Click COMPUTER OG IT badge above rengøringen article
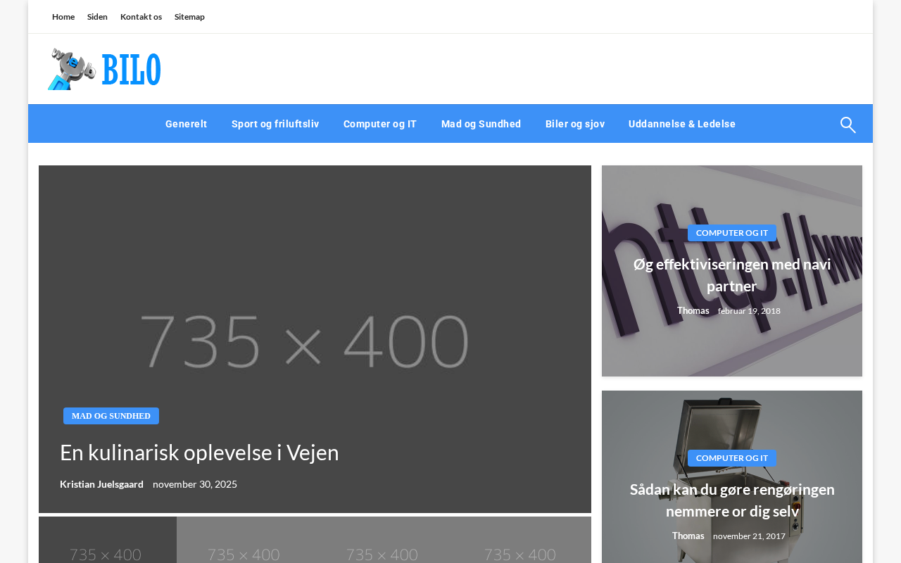901x563 pixels. pyautogui.click(x=732, y=458)
